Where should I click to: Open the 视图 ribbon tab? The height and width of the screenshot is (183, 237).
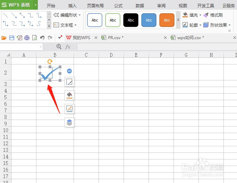[x=183, y=6]
